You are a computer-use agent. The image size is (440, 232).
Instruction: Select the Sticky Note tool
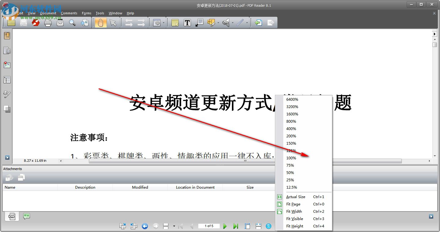[175, 23]
